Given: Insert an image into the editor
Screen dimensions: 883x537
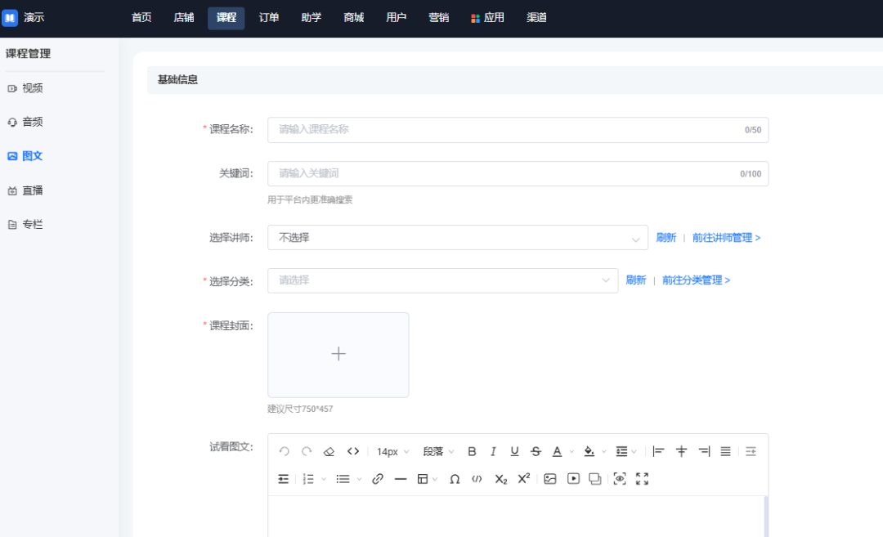Looking at the screenshot, I should click(550, 479).
